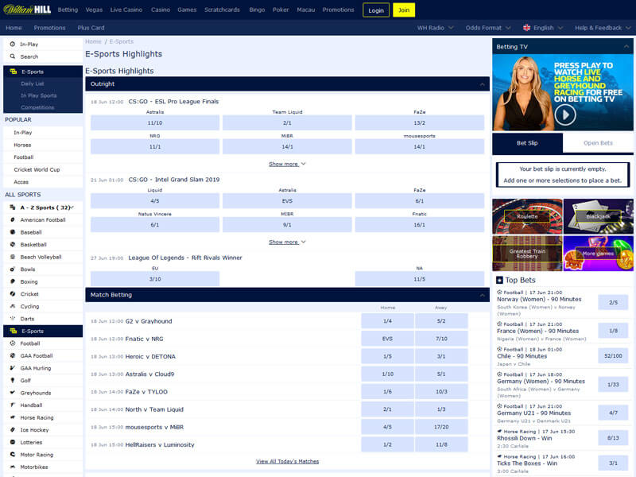Open the WH Radio dropdown

(435, 28)
